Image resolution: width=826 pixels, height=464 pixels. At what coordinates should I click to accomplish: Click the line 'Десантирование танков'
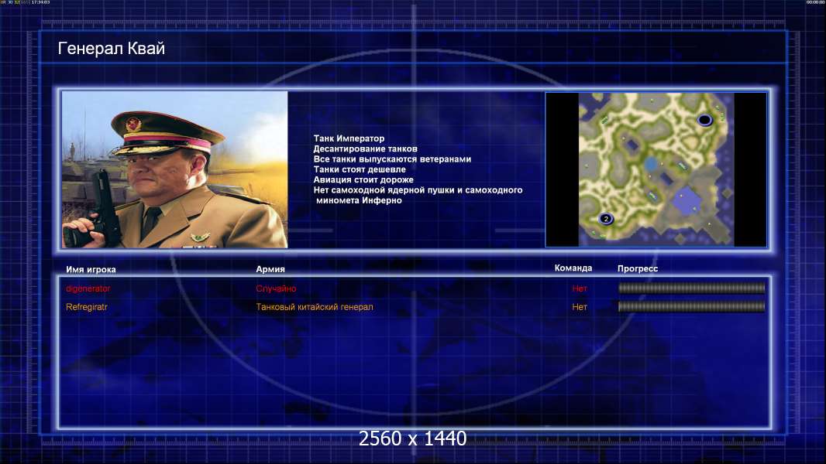coord(365,148)
